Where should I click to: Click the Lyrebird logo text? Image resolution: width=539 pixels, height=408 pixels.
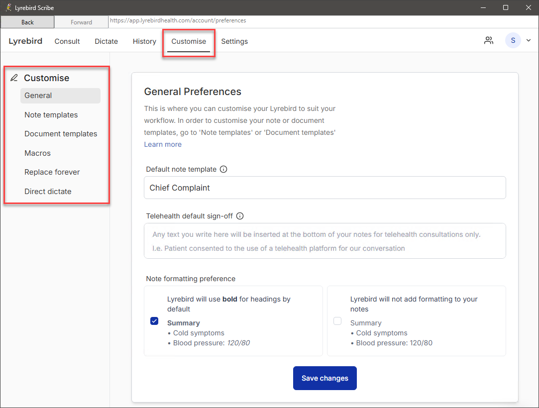pyautogui.click(x=25, y=41)
